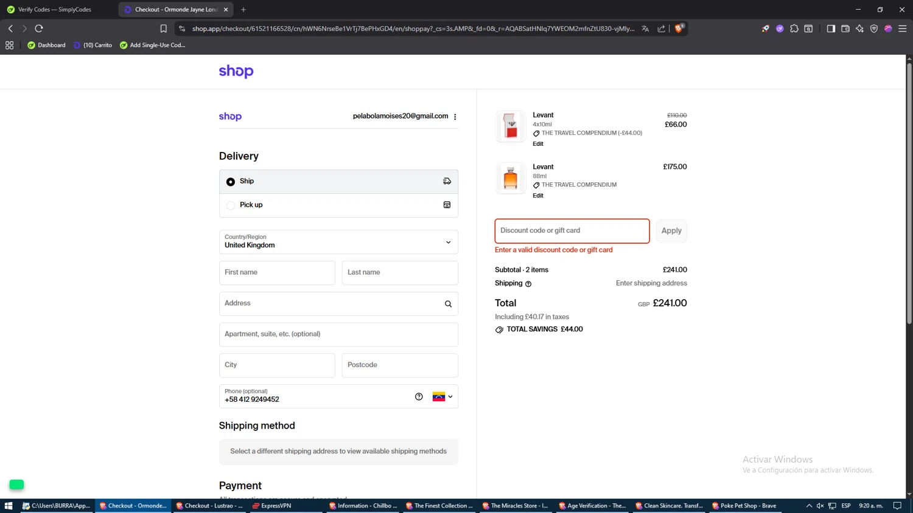The width and height of the screenshot is (913, 513).
Task: Click the Levant 4x10ml product thumbnail
Action: [x=511, y=126]
